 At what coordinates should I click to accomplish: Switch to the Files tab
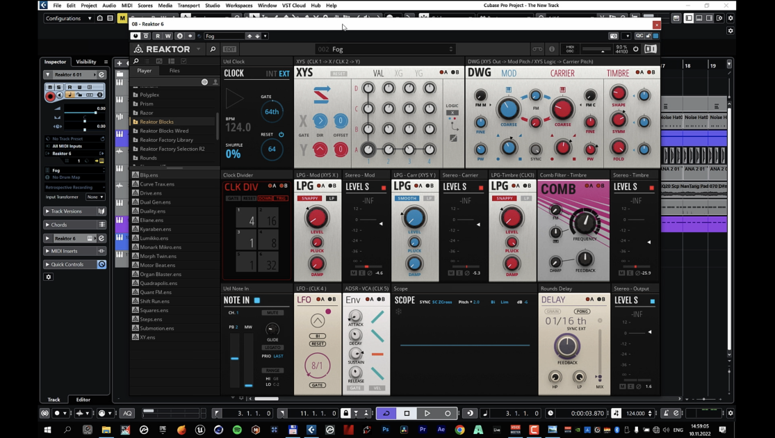point(174,71)
